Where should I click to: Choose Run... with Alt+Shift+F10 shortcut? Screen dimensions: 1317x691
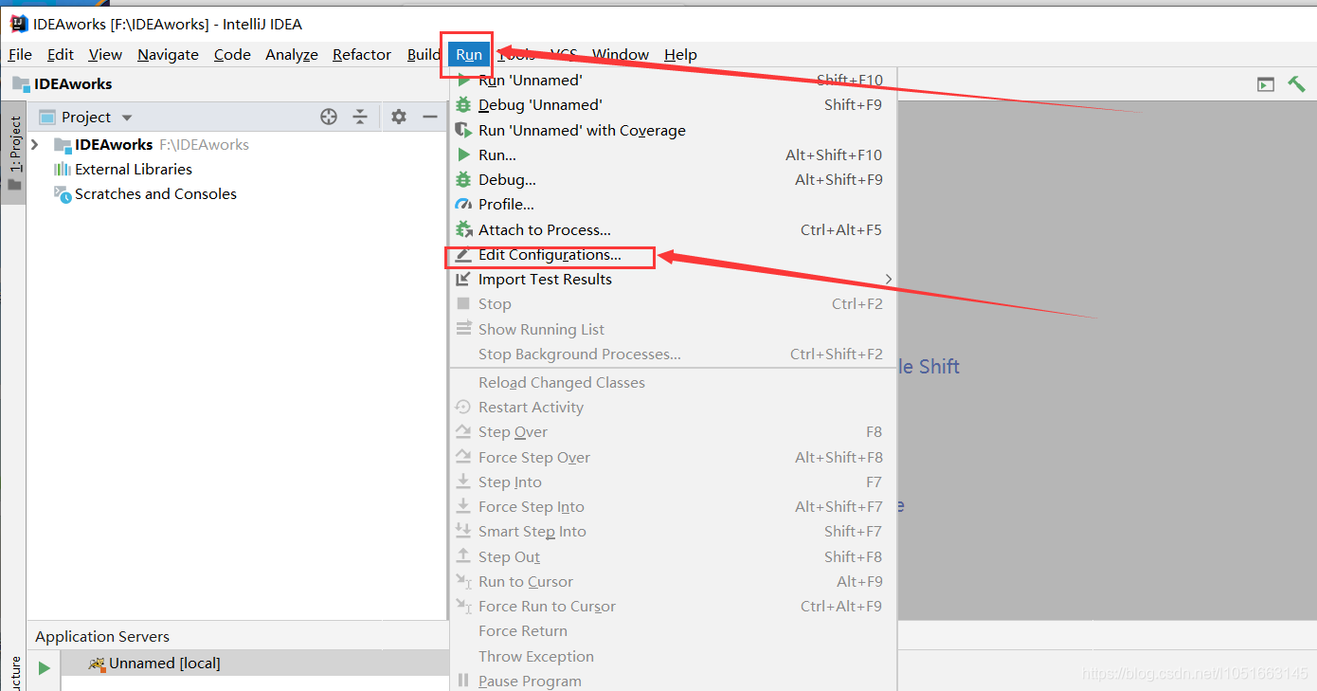pos(673,155)
